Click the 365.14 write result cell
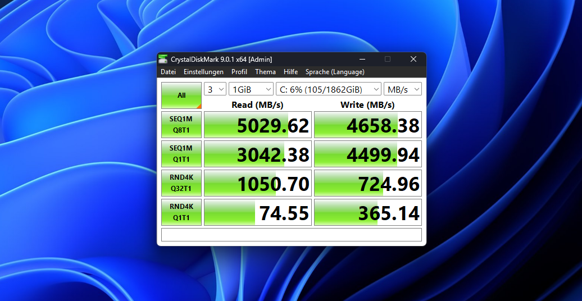 (367, 212)
